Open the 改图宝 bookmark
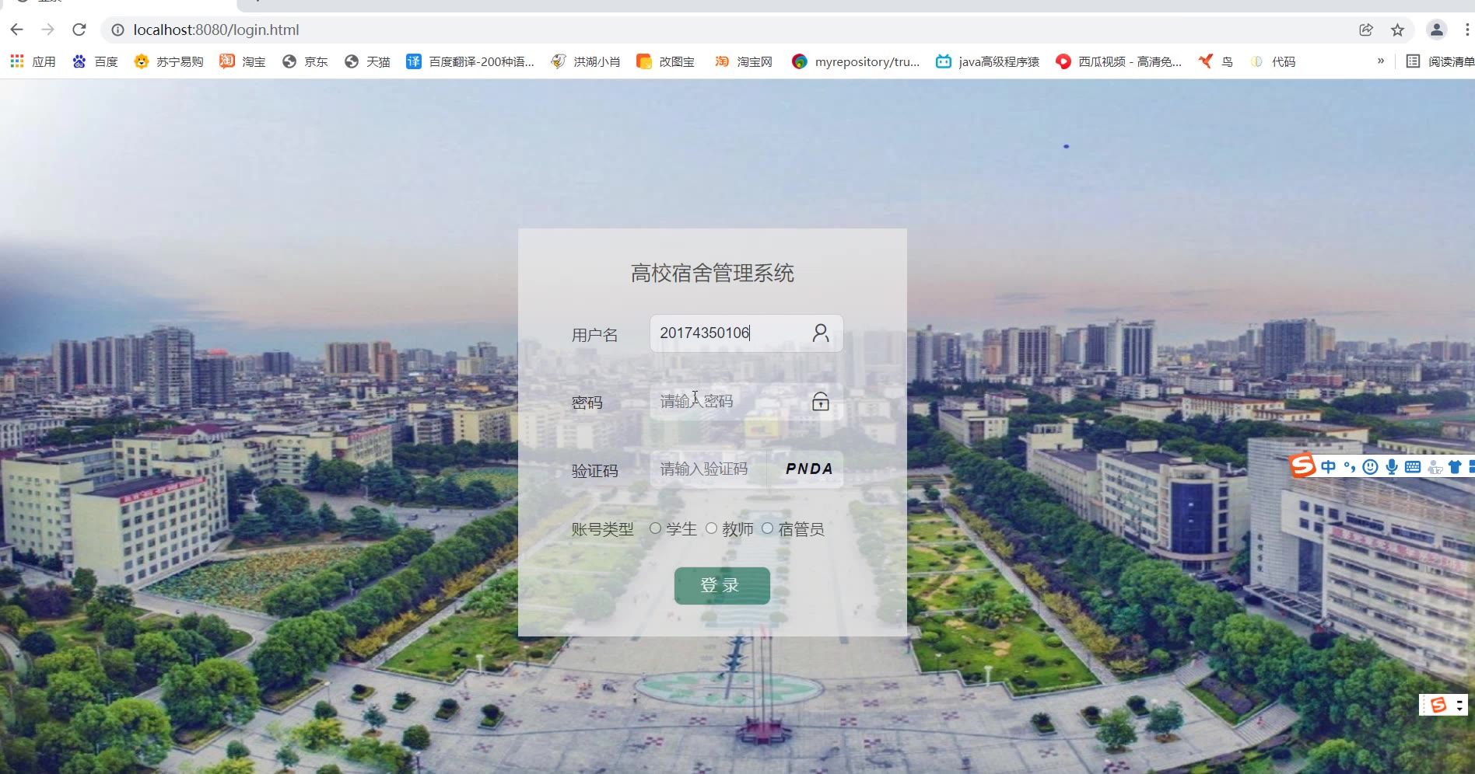This screenshot has height=774, width=1475. point(666,61)
